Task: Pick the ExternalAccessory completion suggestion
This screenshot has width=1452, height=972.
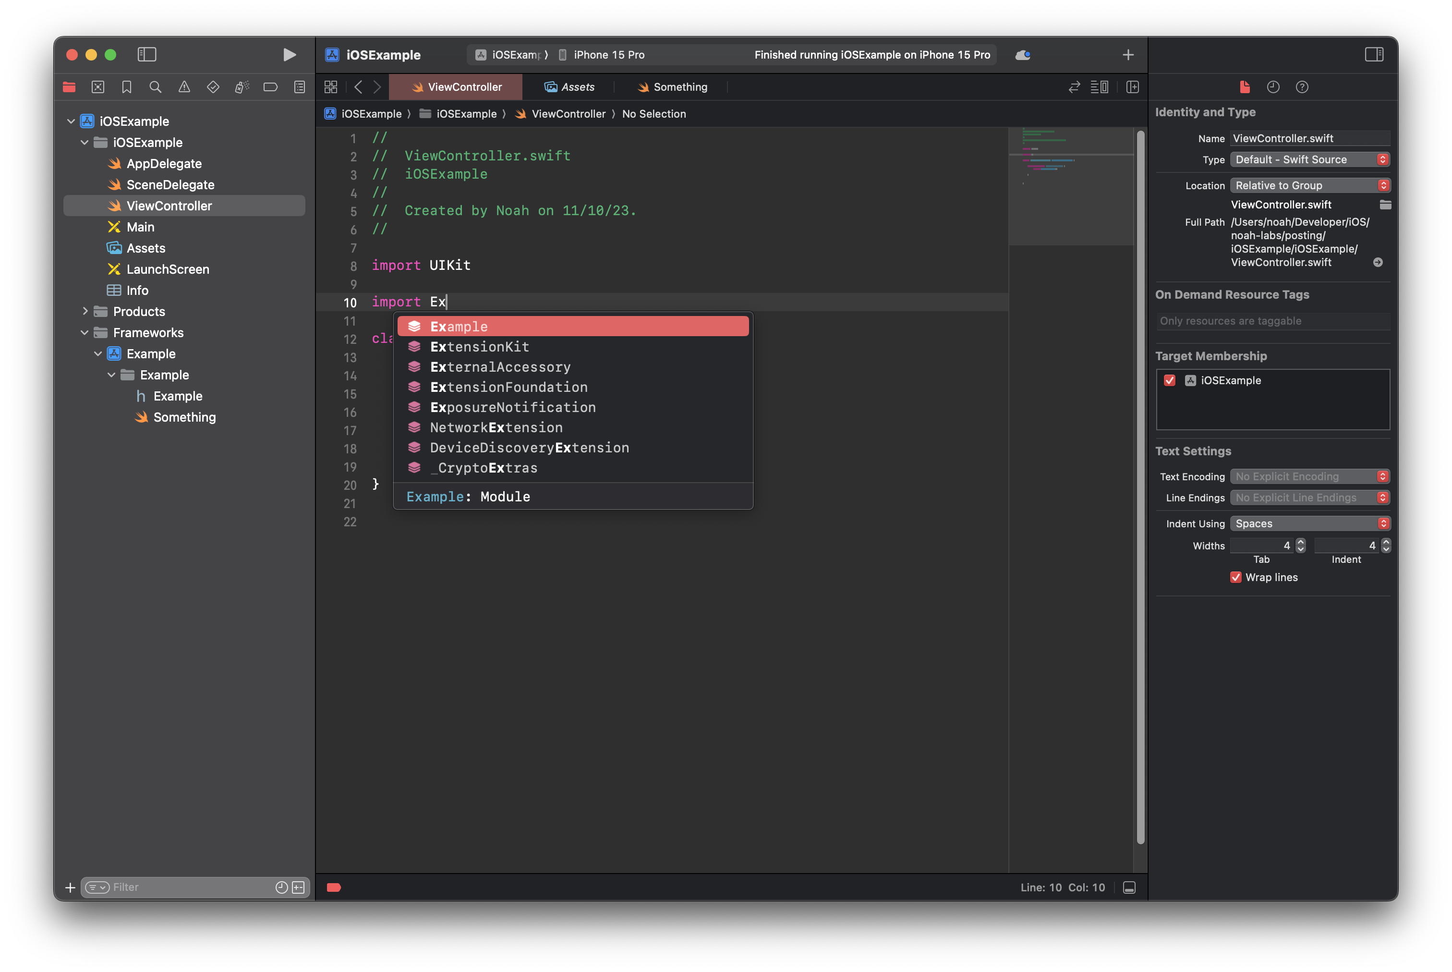Action: [573, 367]
